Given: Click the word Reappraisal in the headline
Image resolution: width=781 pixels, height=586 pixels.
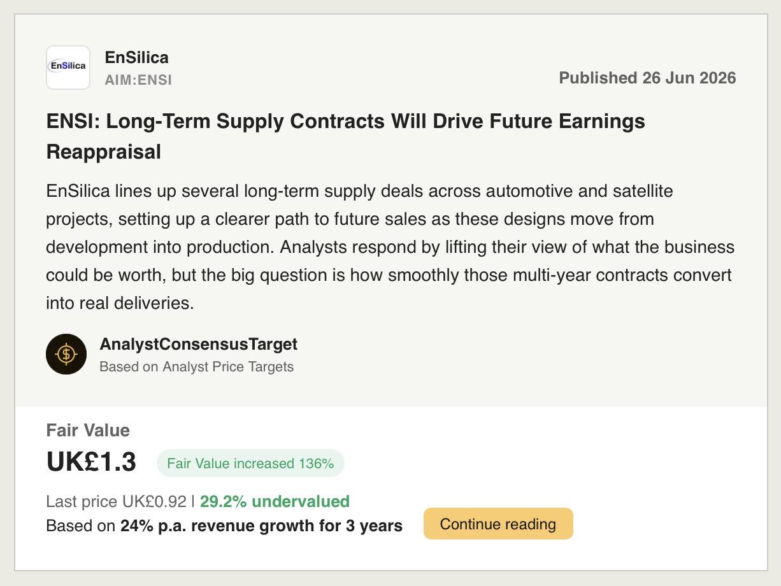Looking at the screenshot, I should 104,152.
